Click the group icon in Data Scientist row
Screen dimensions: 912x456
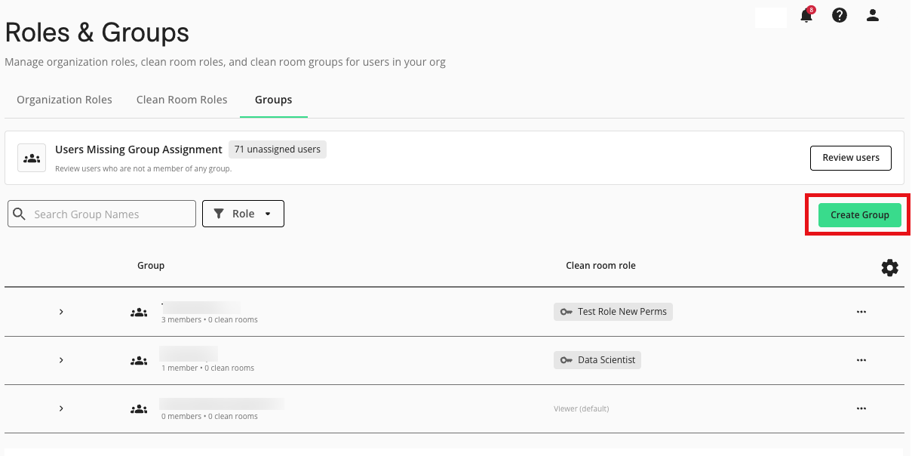click(x=139, y=360)
